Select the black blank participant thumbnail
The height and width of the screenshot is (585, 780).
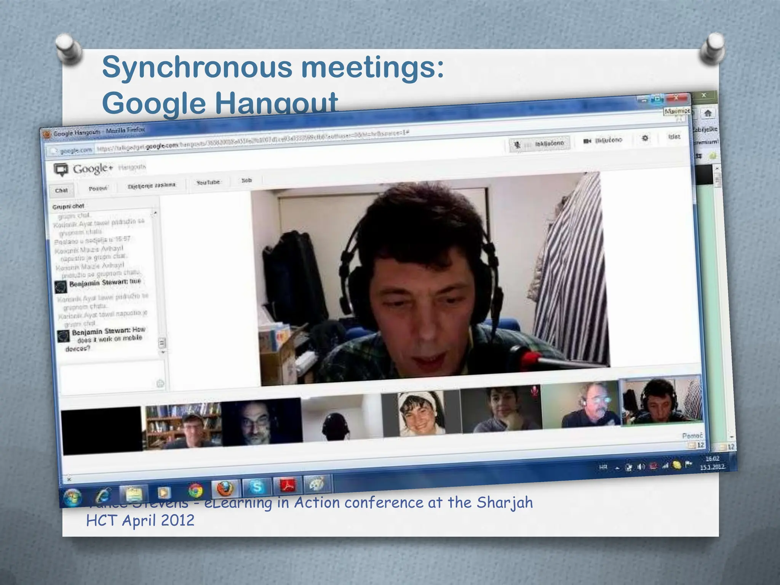point(102,430)
